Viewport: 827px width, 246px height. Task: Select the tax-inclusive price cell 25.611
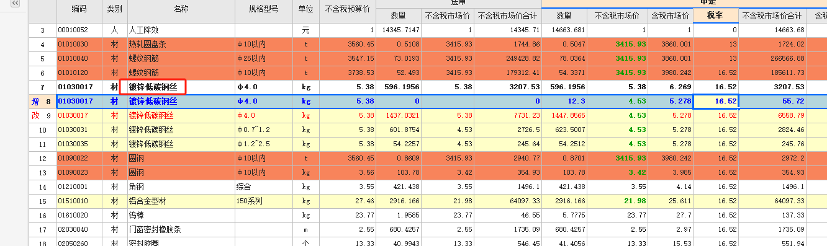tap(671, 201)
